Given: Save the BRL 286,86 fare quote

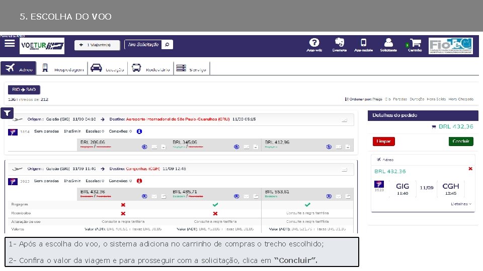Looking at the screenshot, I should [164, 147].
